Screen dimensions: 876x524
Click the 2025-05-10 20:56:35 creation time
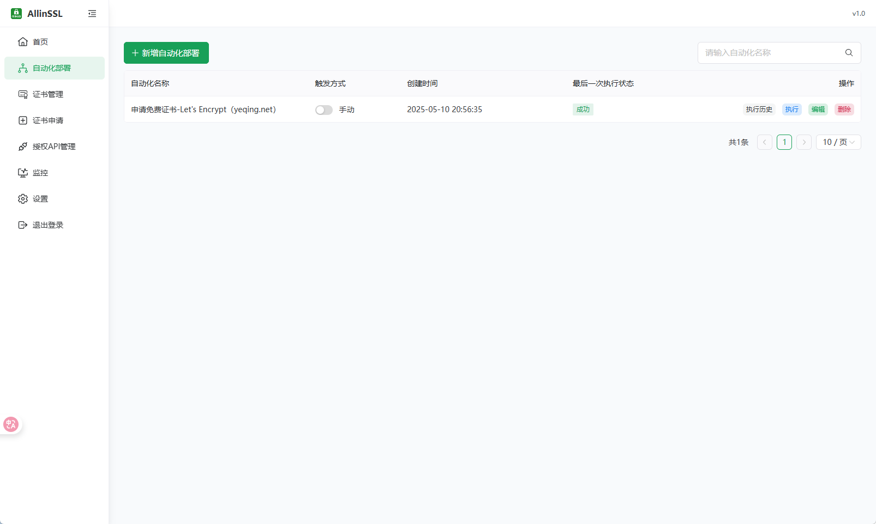(x=445, y=109)
